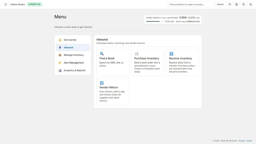Open the support chat icon beside Search
The width and height of the screenshot is (256, 144).
tap(229, 4)
